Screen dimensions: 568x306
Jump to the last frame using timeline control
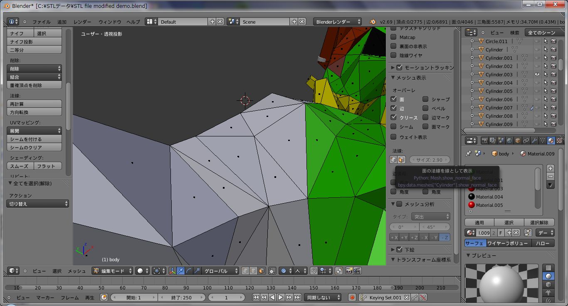coord(298,297)
